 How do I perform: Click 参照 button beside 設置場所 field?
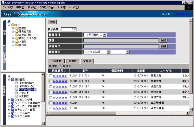coord(163,46)
